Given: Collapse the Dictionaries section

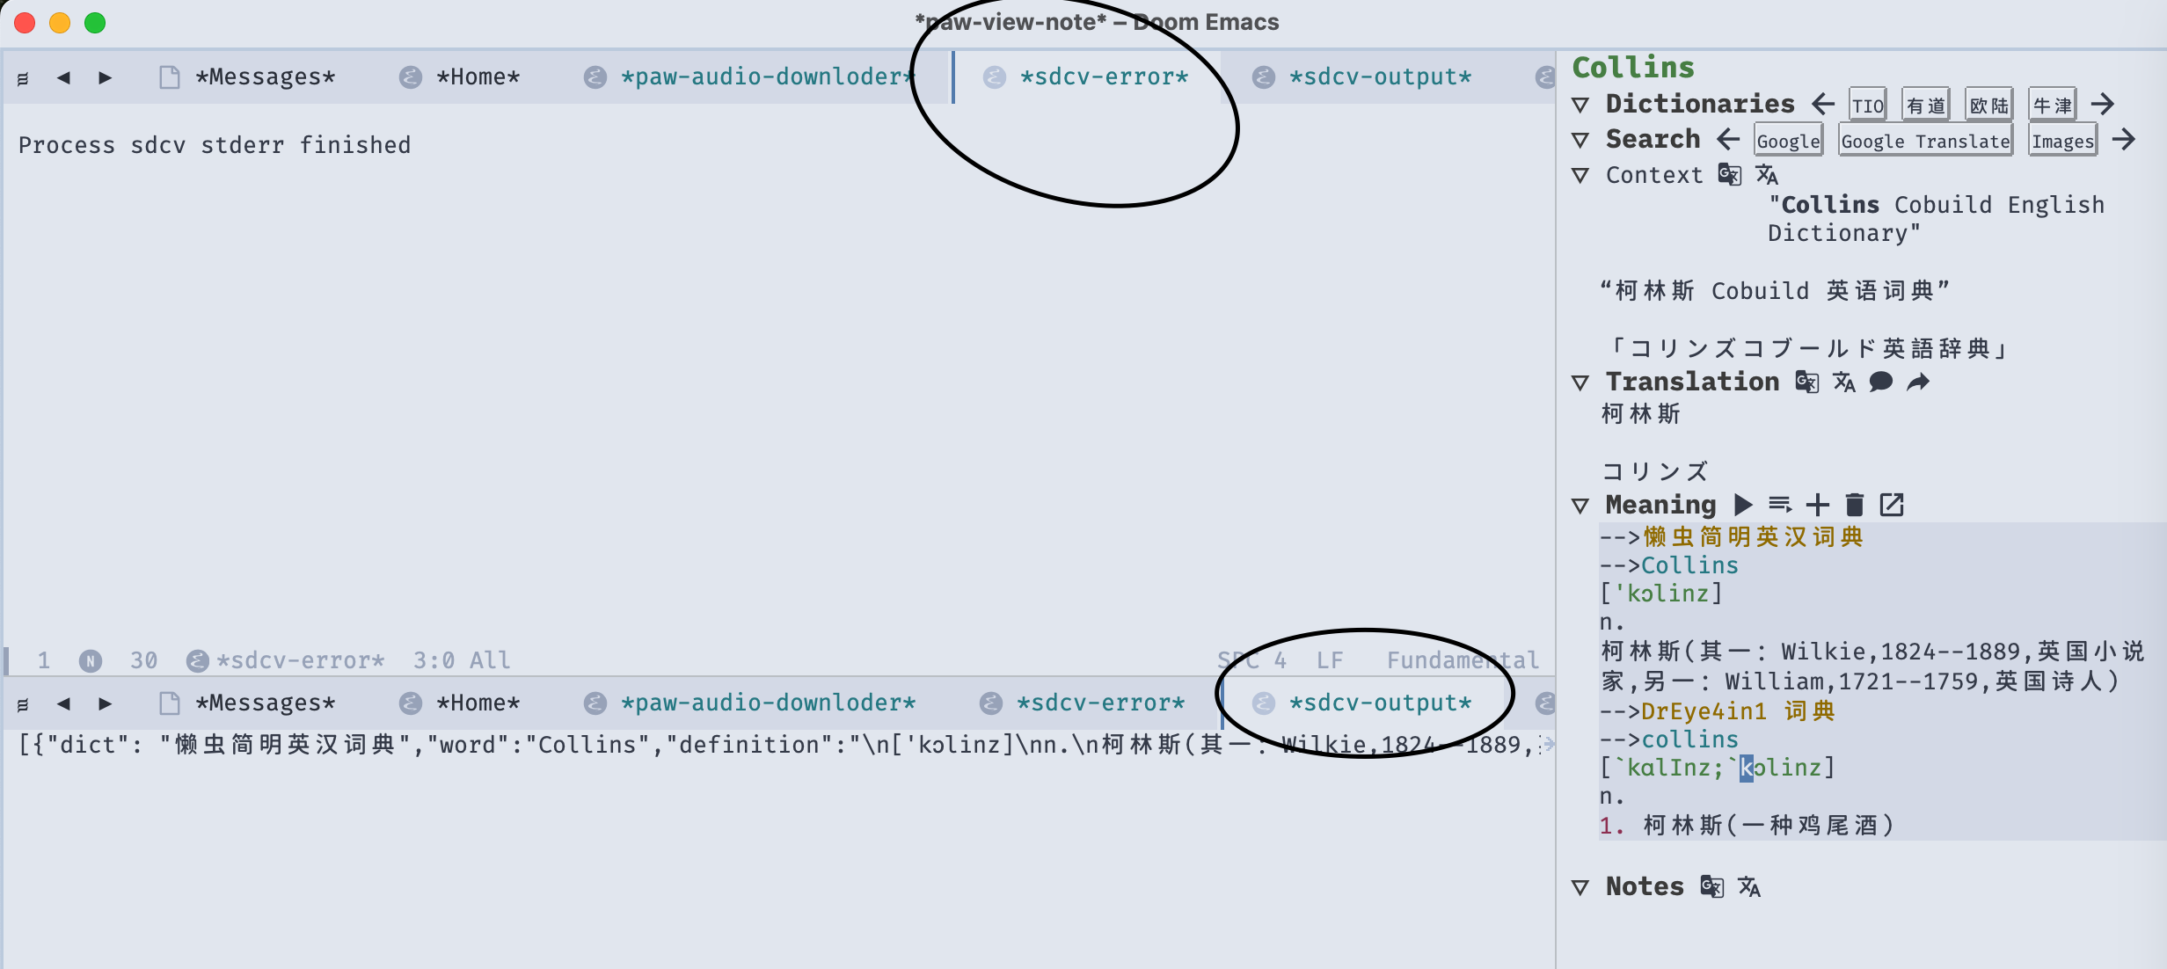Looking at the screenshot, I should tap(1580, 105).
